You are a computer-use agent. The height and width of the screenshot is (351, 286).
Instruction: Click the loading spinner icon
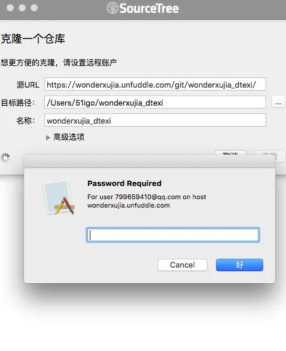tap(5, 158)
